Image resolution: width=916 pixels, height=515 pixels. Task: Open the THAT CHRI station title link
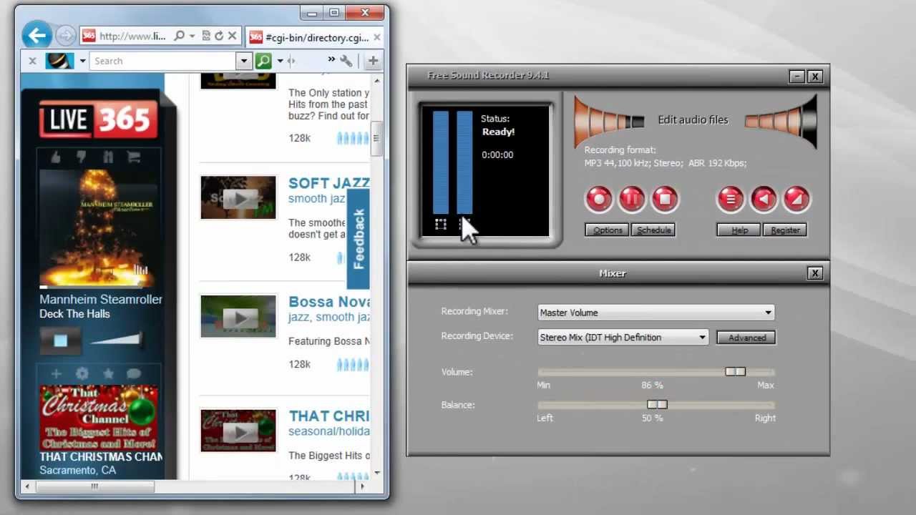[x=328, y=416]
